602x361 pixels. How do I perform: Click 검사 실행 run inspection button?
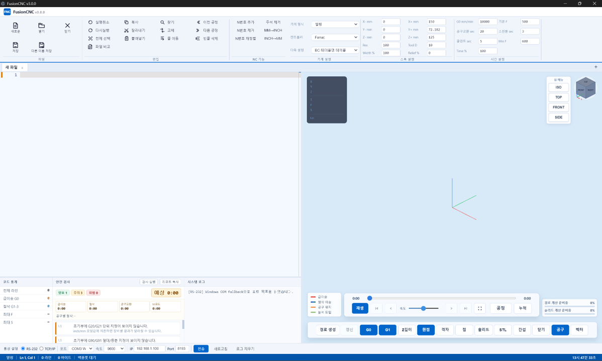(x=149, y=282)
